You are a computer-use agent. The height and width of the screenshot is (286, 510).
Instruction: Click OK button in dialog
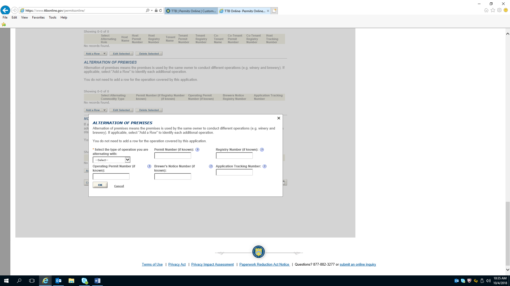pyautogui.click(x=100, y=185)
